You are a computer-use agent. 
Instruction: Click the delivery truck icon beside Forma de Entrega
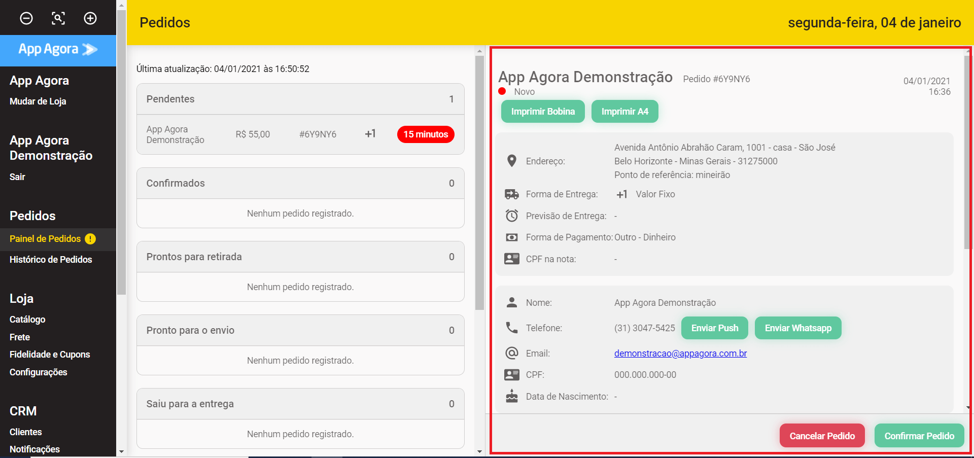tap(512, 194)
